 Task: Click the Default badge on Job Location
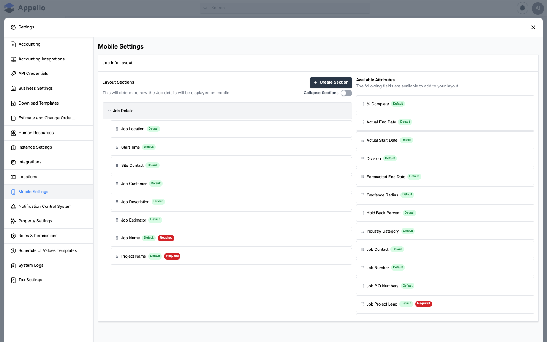[153, 129]
